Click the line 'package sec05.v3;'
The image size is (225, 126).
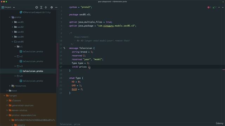pyautogui.click(x=80, y=15)
